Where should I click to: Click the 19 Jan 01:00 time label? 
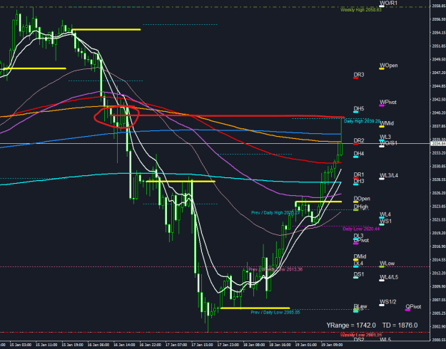[x=305, y=345]
